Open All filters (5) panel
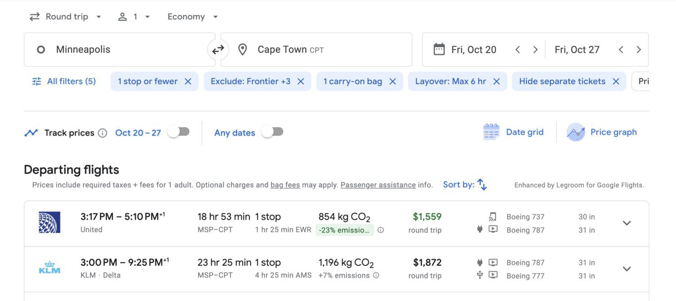The image size is (676, 301). click(x=64, y=82)
